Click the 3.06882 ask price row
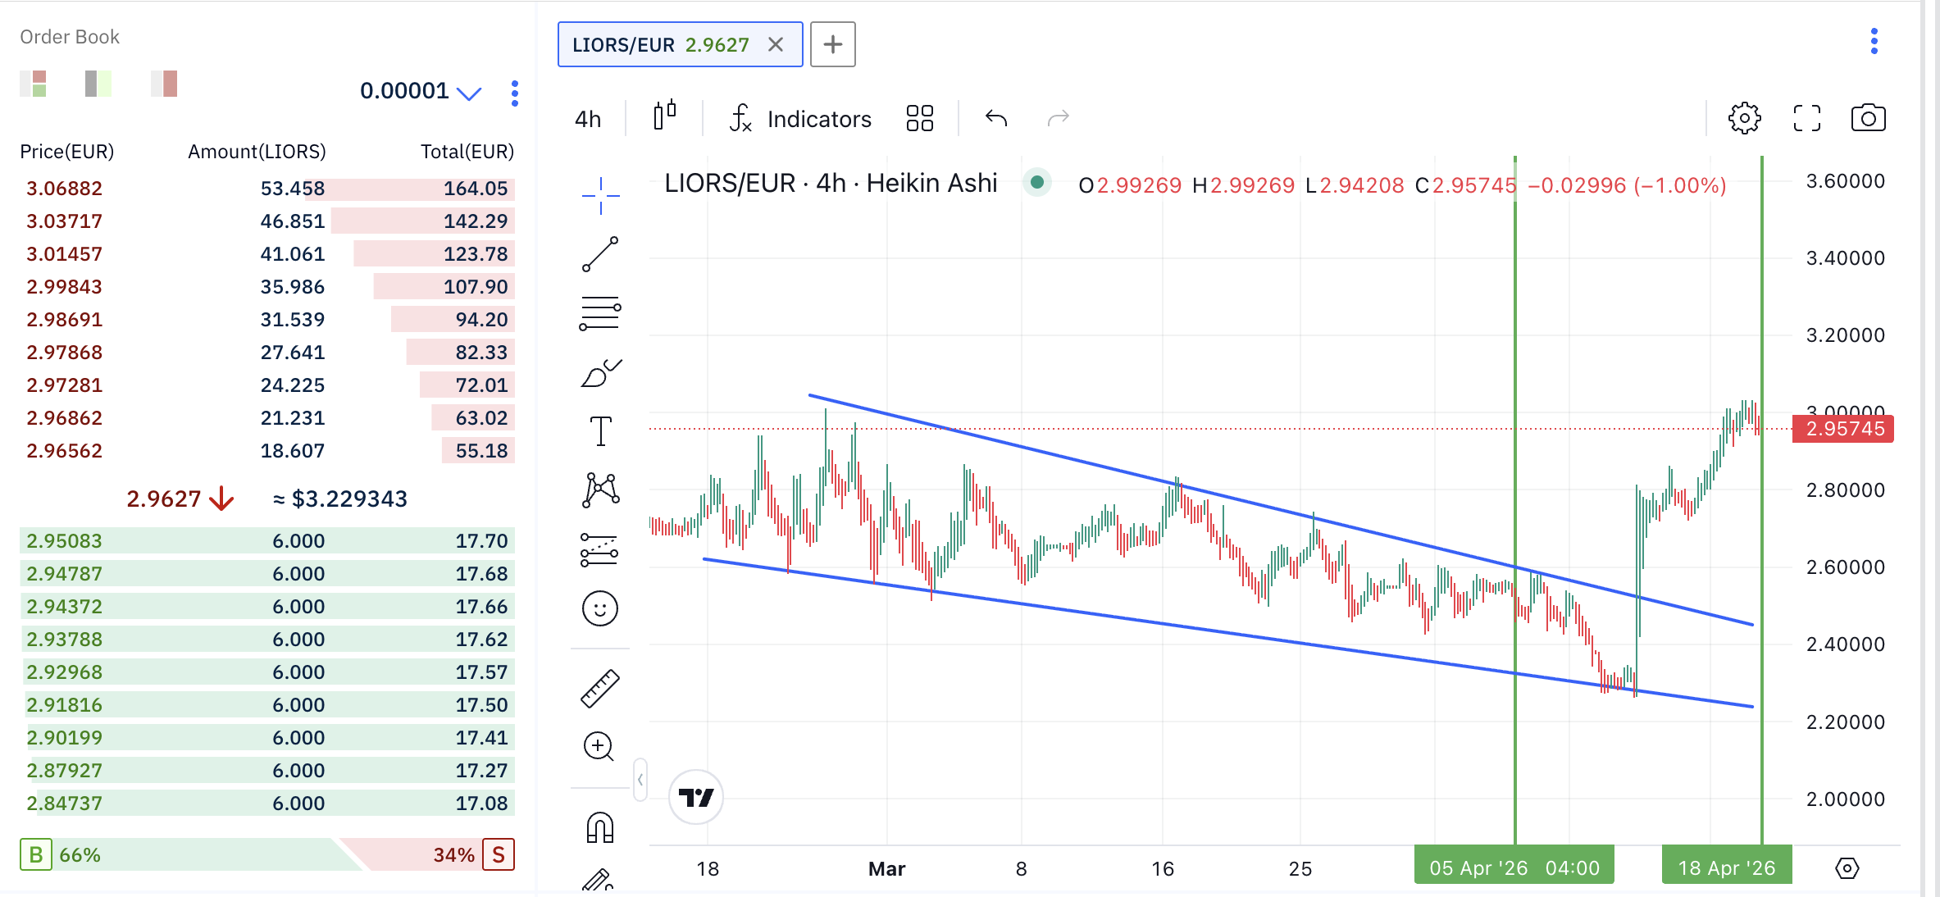 click(65, 189)
